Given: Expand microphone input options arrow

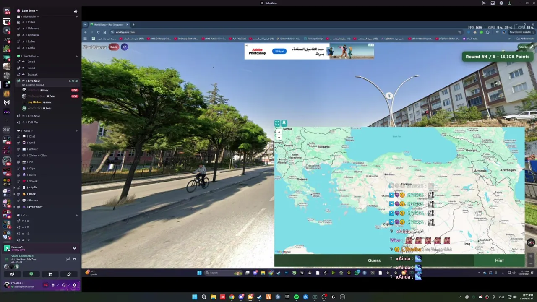Looking at the screenshot, I should 57,285.
